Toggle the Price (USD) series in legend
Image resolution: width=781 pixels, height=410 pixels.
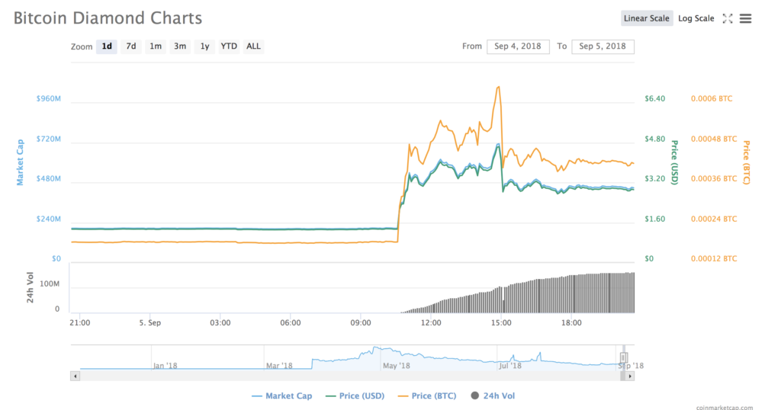(x=355, y=396)
